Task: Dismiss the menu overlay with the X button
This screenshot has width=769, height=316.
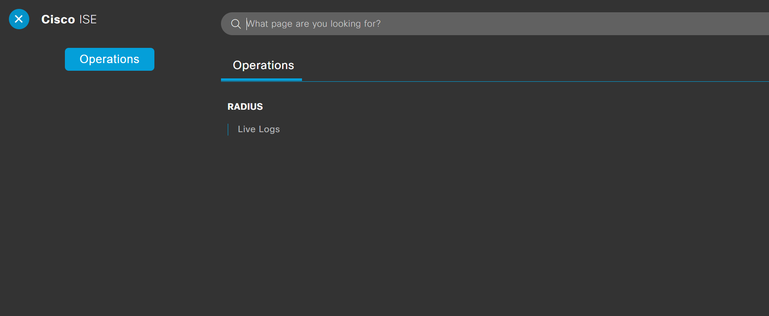Action: point(19,19)
